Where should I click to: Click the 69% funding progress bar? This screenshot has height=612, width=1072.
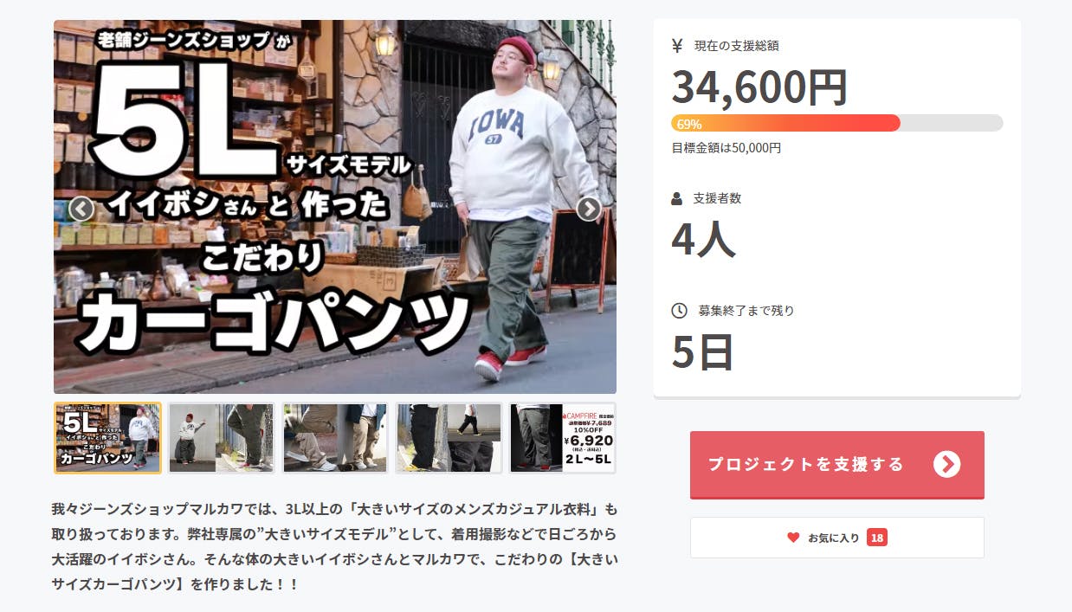(837, 123)
